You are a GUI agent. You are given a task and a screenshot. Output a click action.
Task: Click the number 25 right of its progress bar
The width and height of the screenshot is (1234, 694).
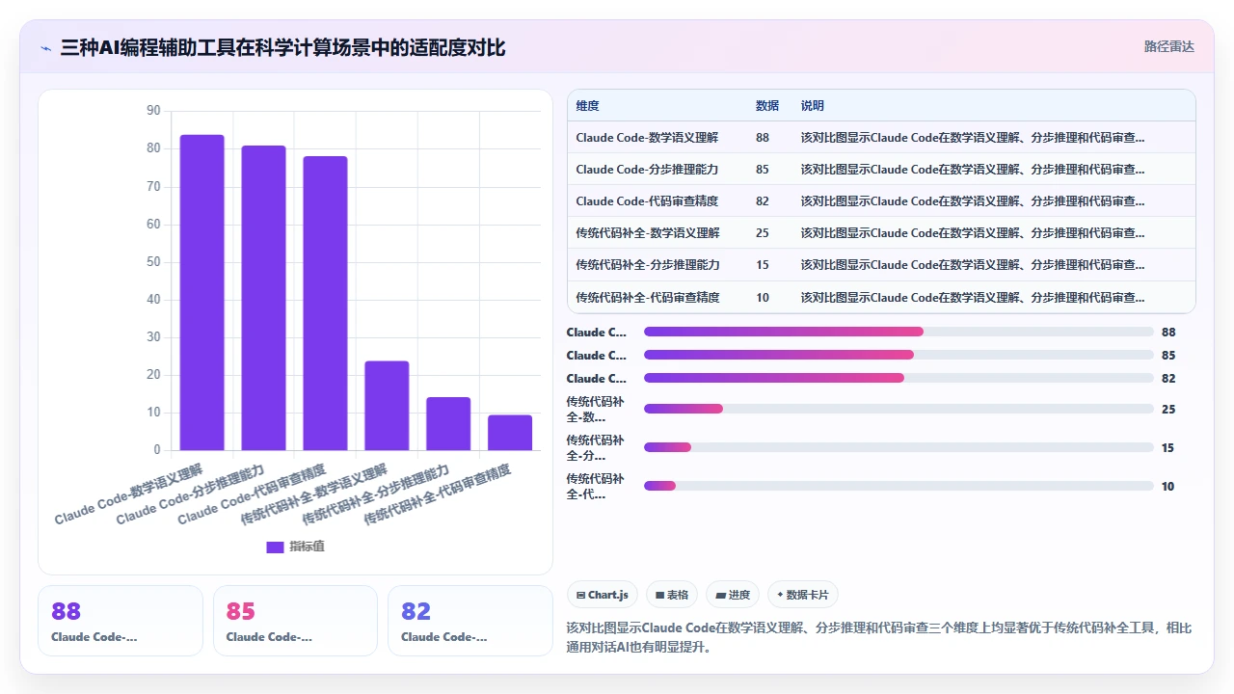tap(1168, 410)
